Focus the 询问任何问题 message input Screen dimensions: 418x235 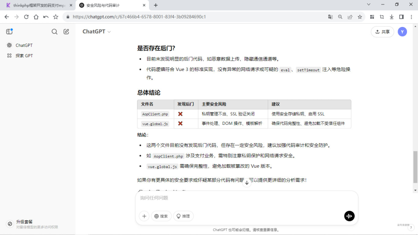(247, 198)
